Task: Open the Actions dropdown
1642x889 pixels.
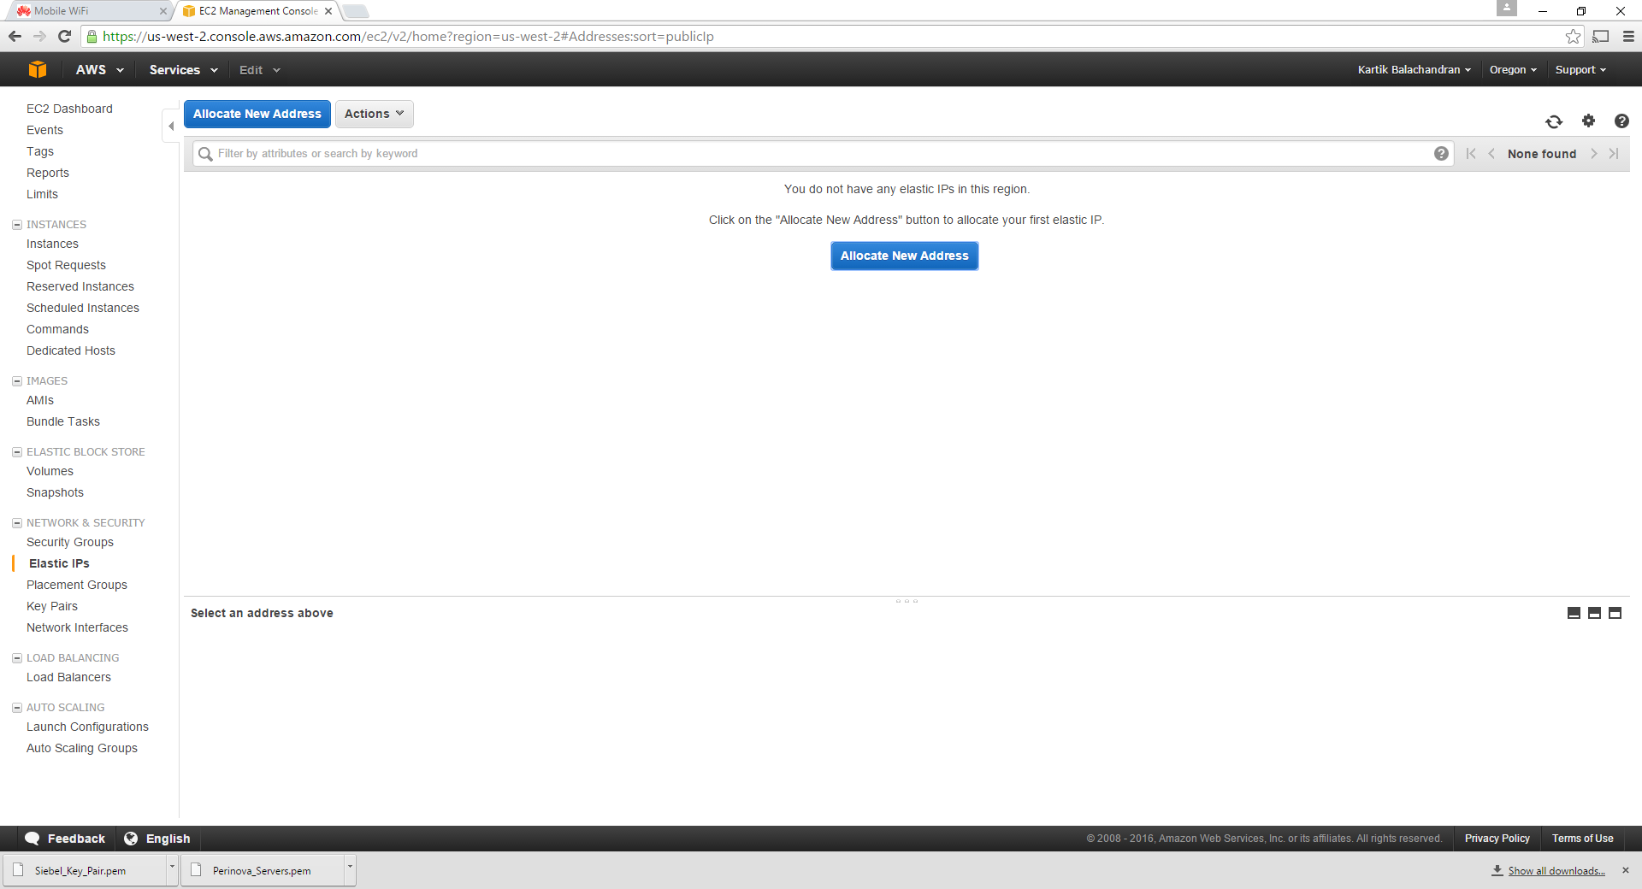Action: coord(375,114)
